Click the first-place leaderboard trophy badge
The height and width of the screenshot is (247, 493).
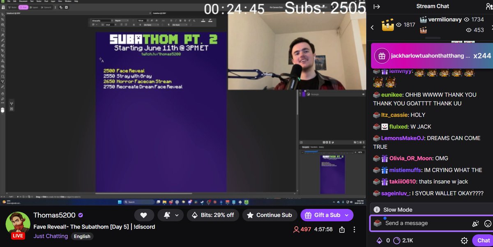387,25
